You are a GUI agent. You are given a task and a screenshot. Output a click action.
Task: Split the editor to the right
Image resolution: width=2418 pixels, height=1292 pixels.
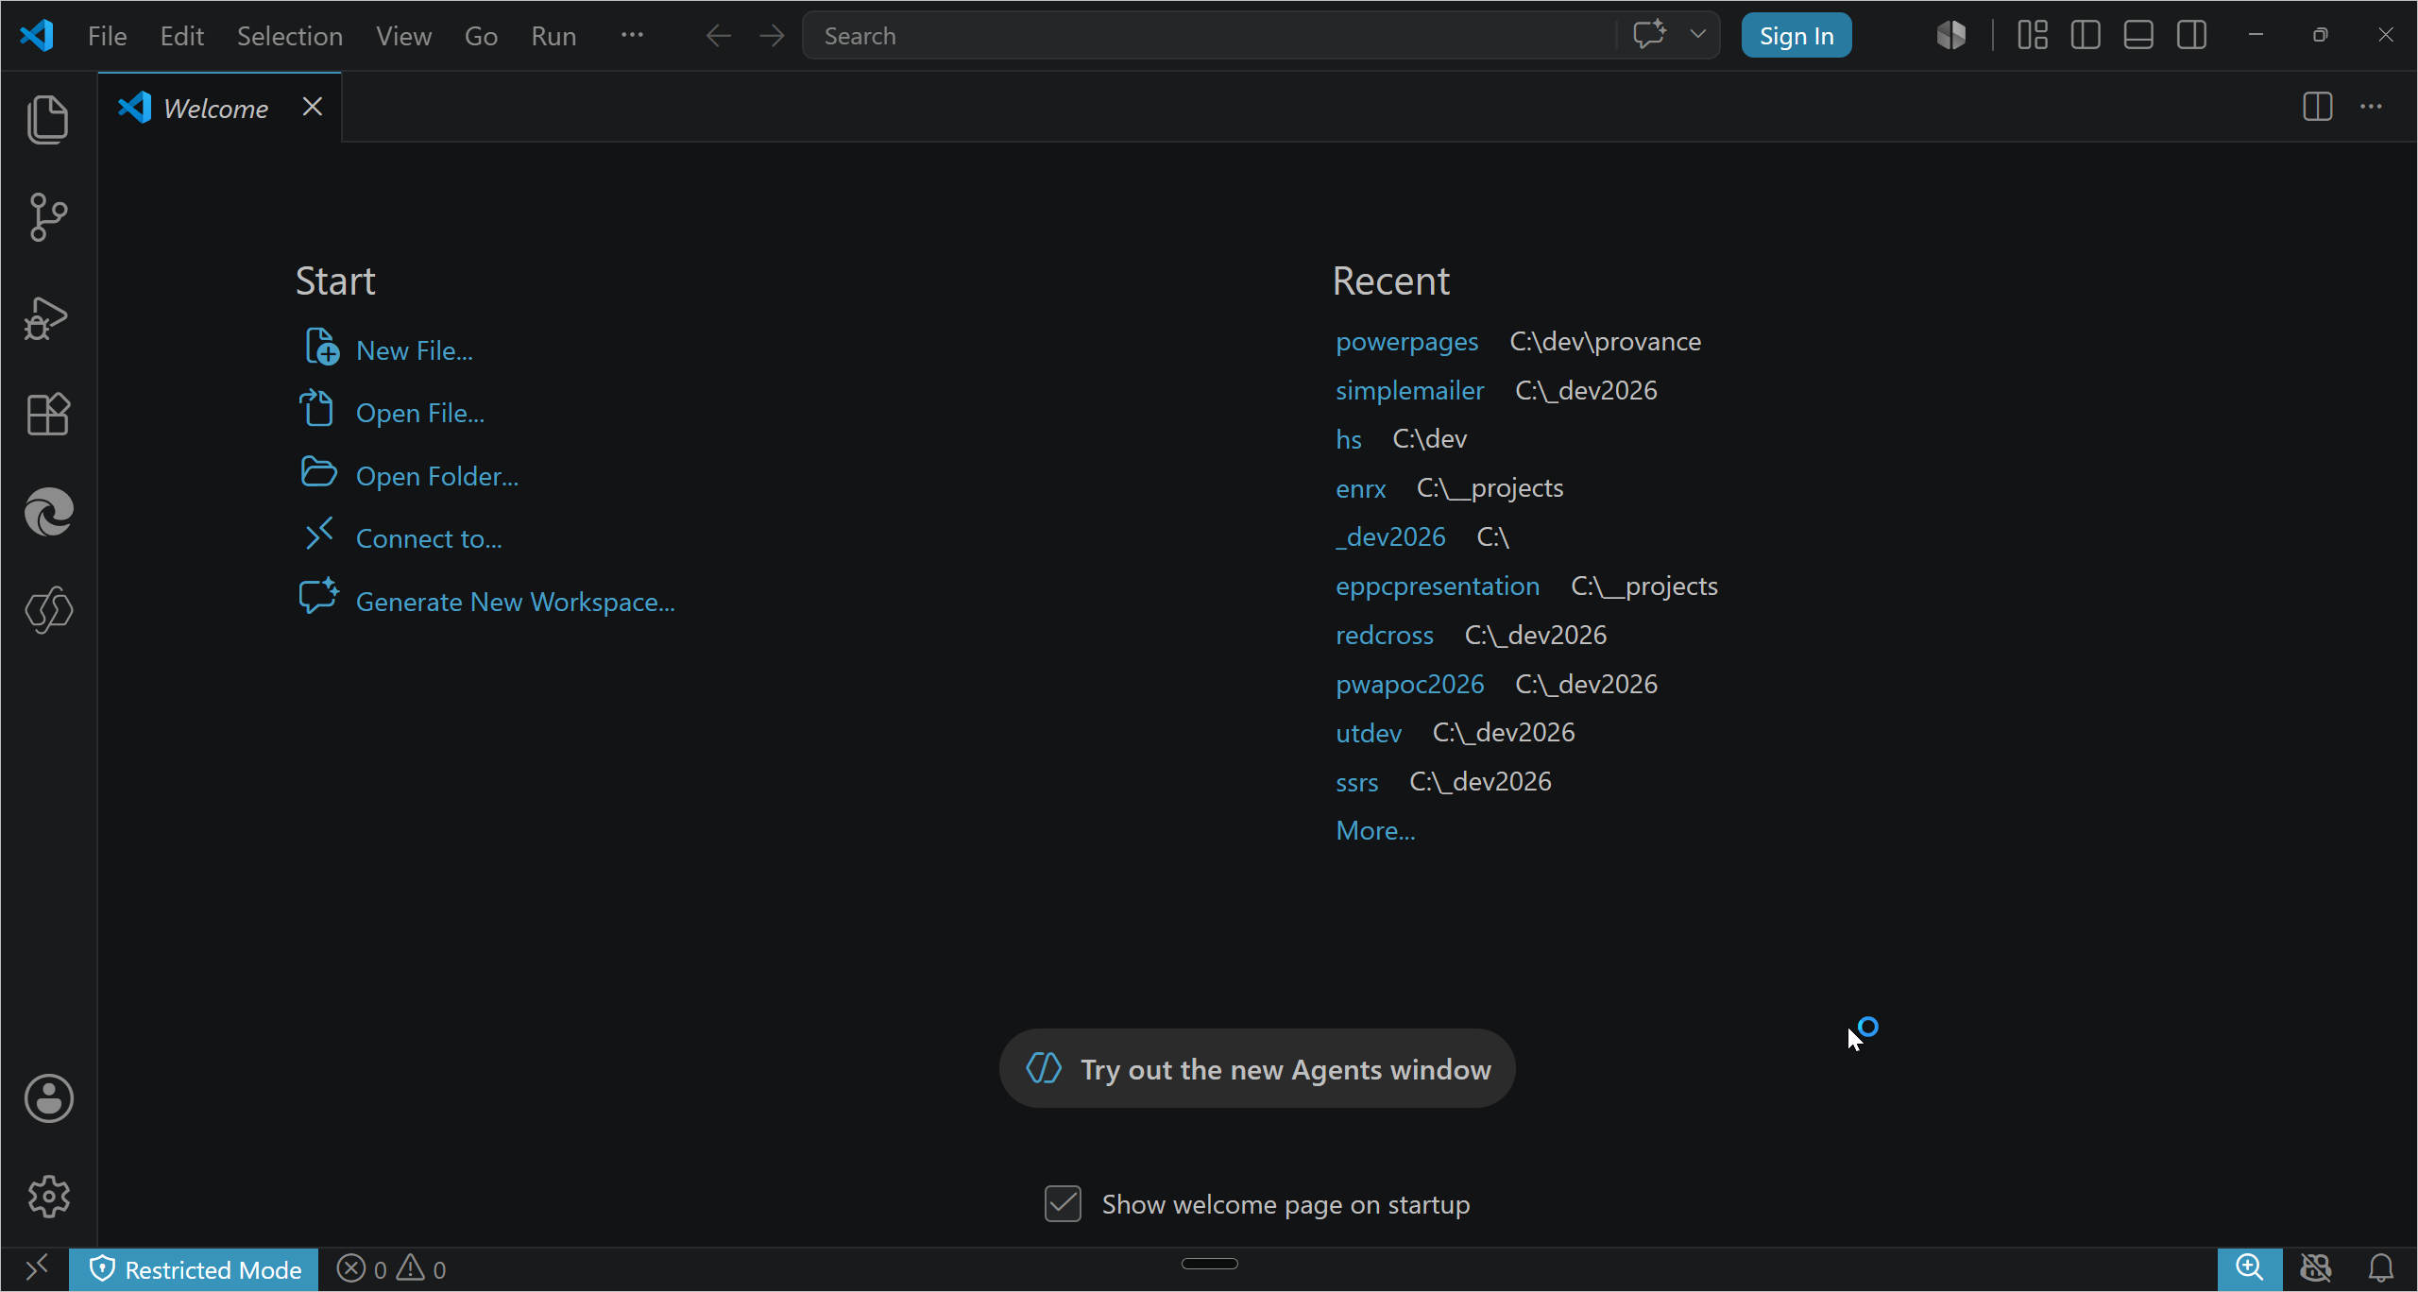[x=2318, y=107]
